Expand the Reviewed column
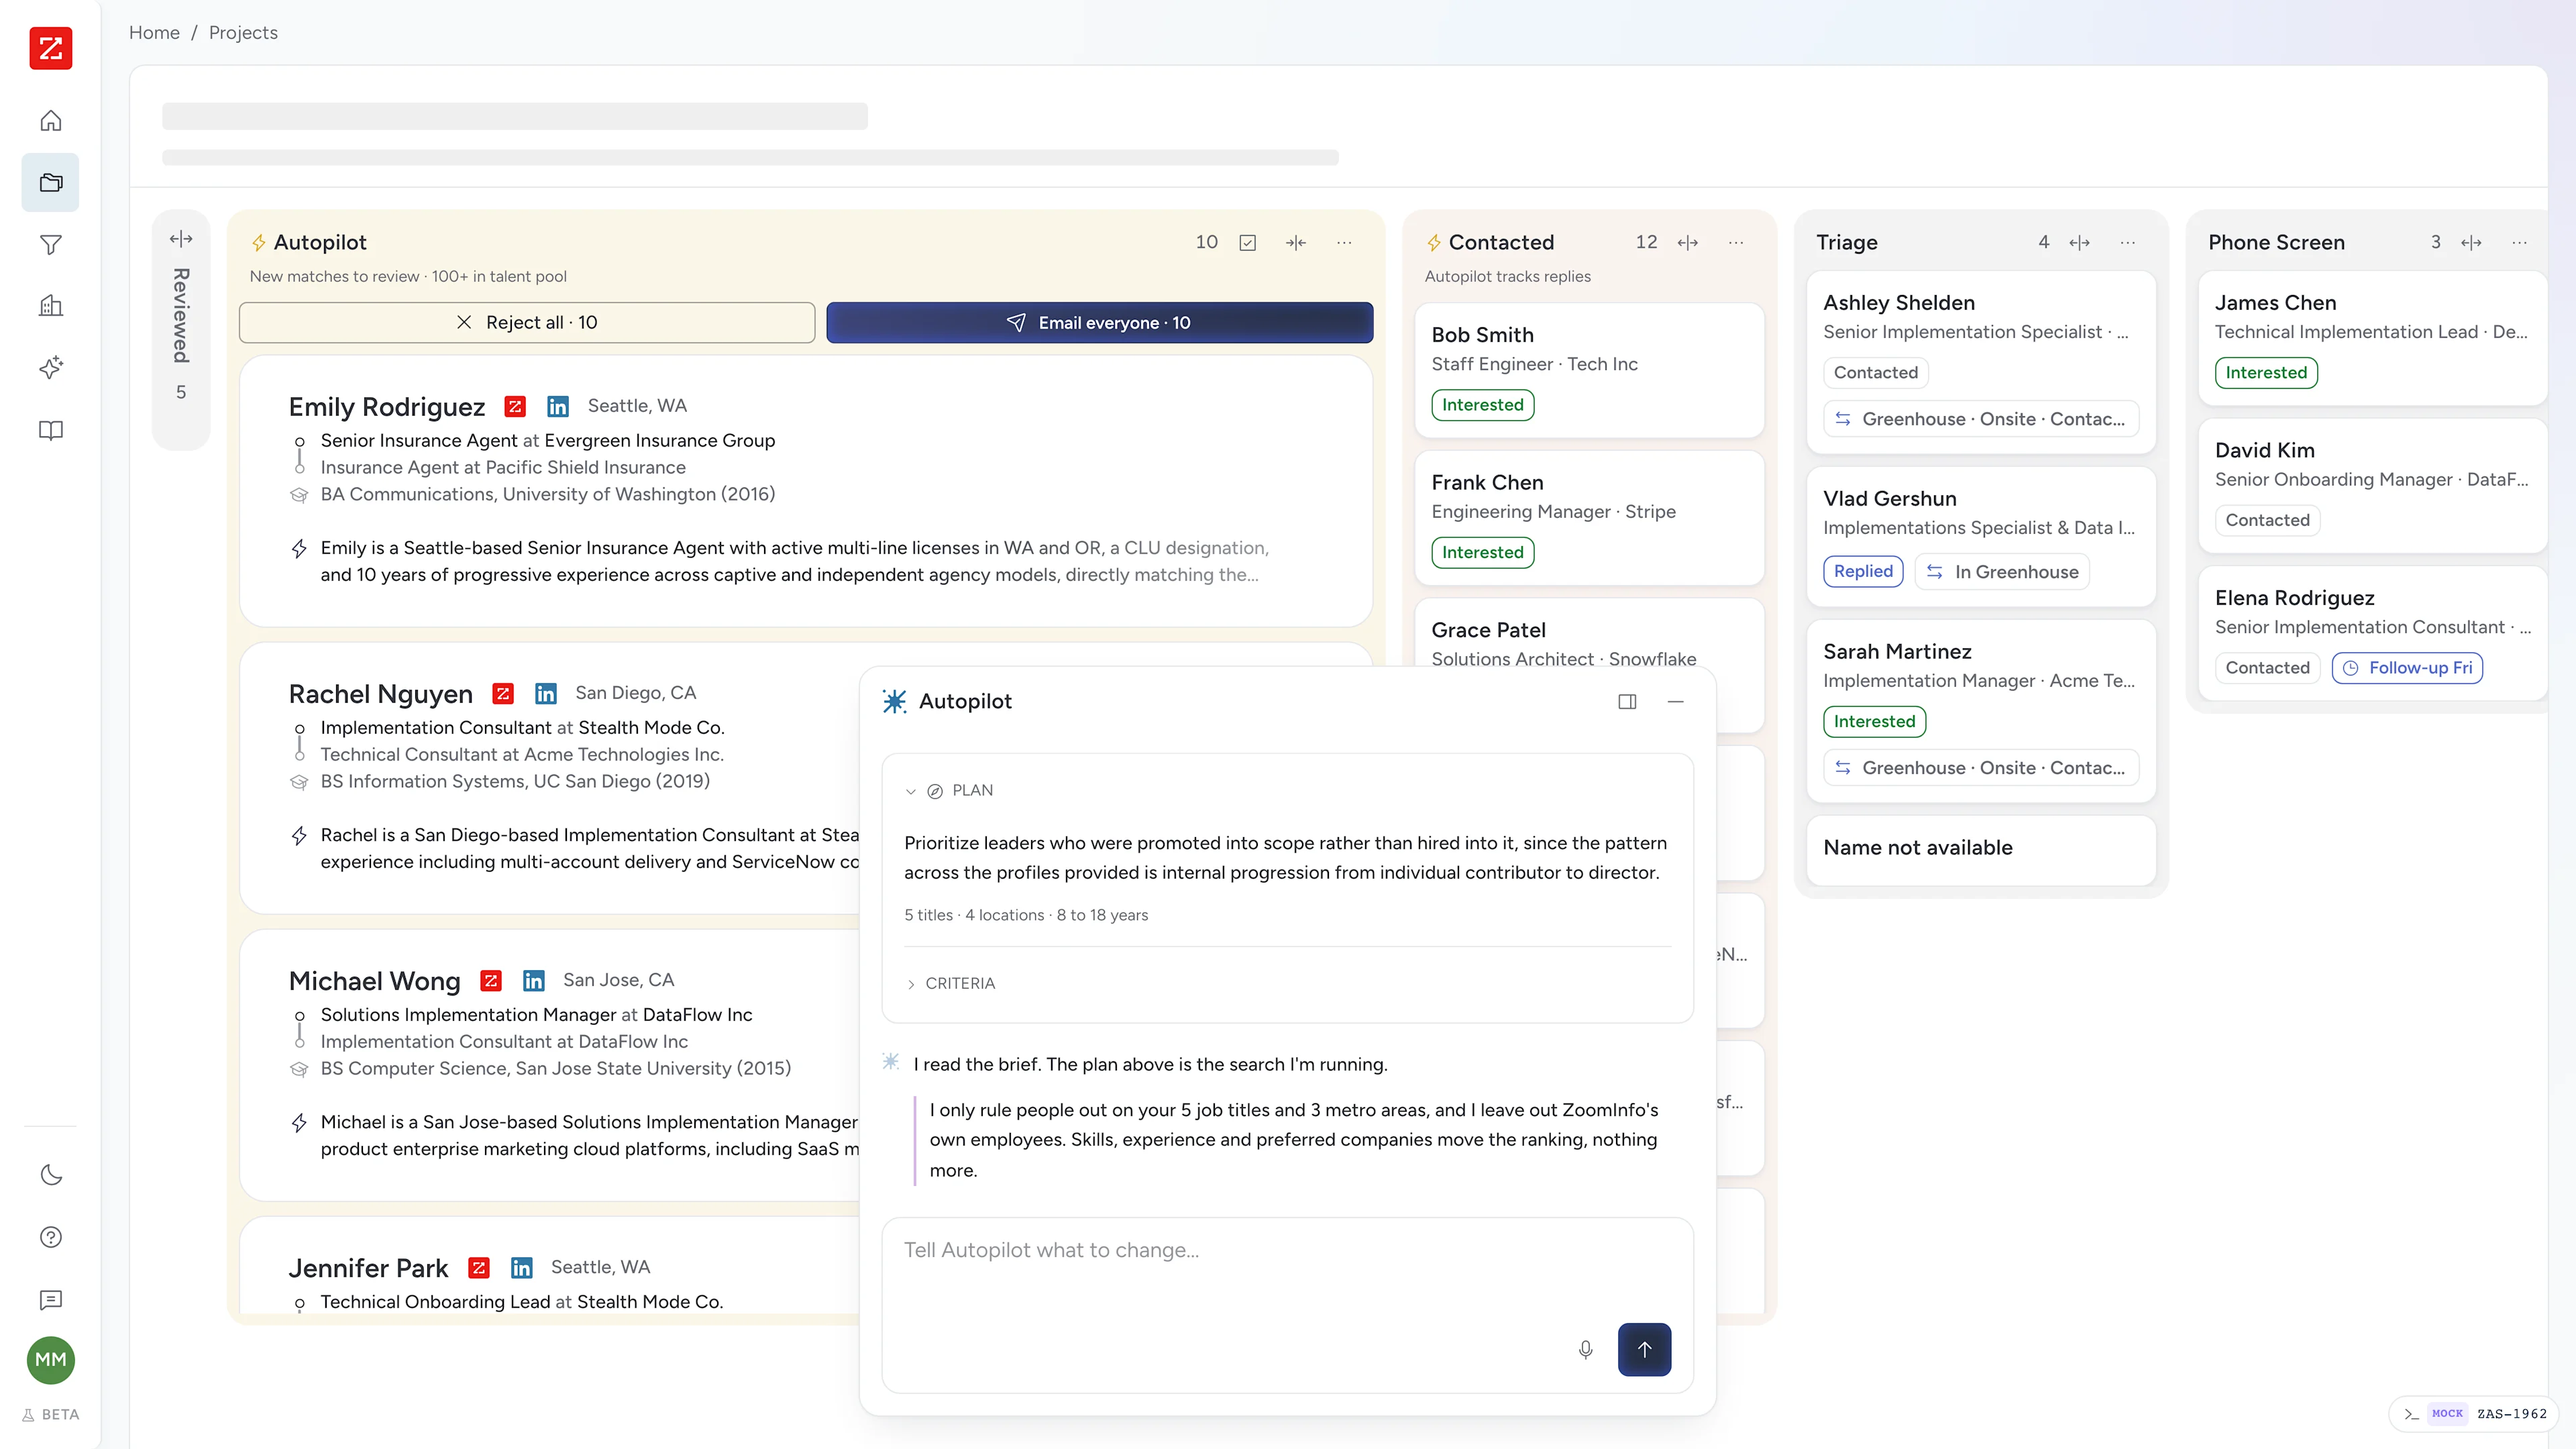Viewport: 2576px width, 1449px height. pyautogui.click(x=181, y=239)
